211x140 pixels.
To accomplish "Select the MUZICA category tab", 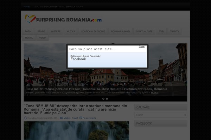I will [71, 31].
